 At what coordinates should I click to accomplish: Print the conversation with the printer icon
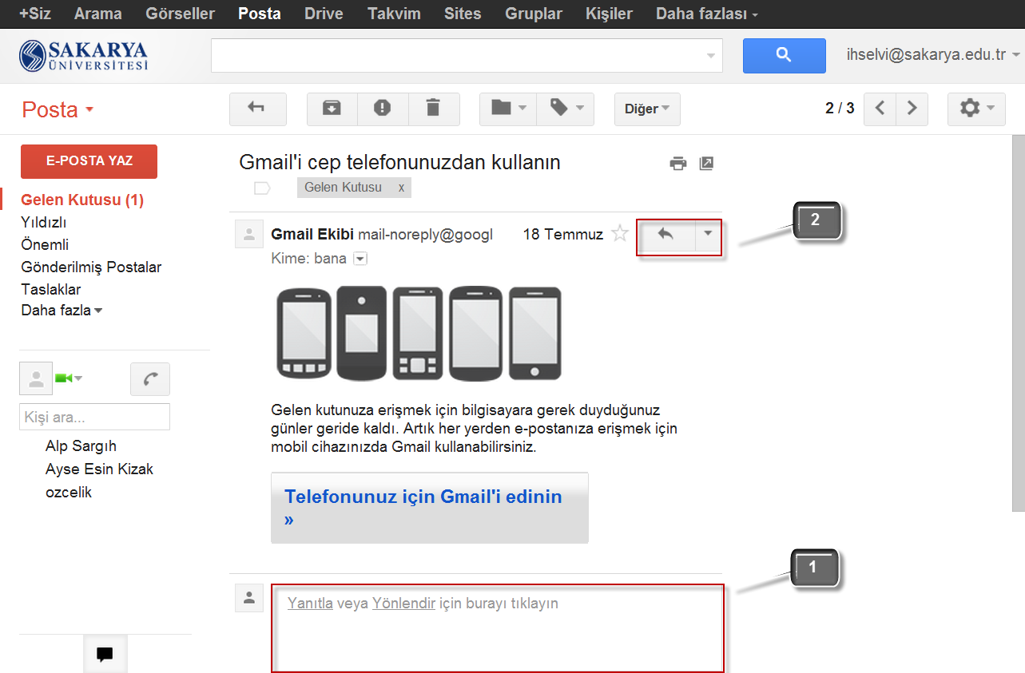(x=678, y=164)
